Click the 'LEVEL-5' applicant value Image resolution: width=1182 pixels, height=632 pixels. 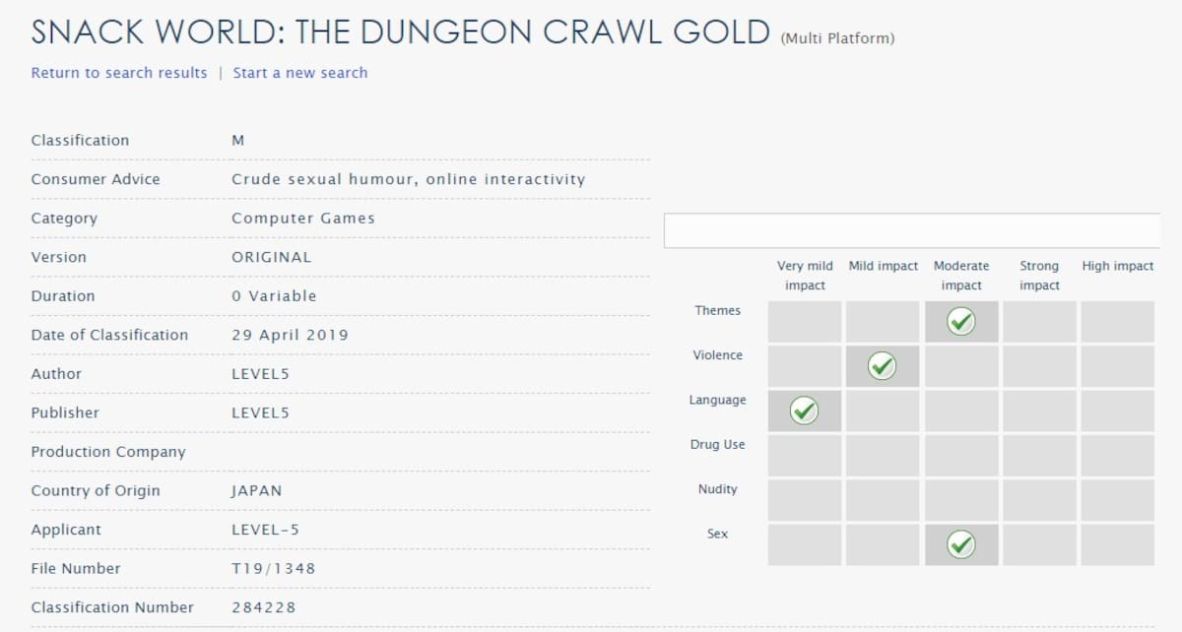coord(265,530)
